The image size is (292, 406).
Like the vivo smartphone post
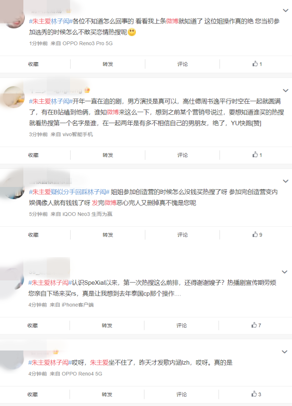click(x=257, y=155)
